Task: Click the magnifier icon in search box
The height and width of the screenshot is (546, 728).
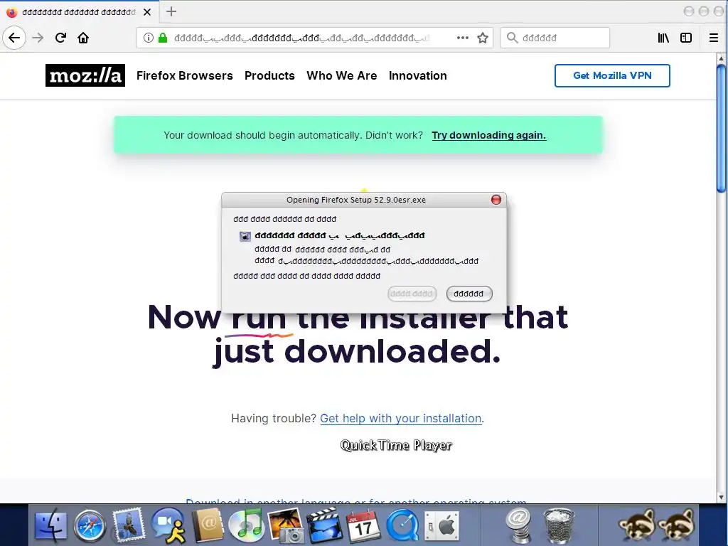Action: click(512, 38)
